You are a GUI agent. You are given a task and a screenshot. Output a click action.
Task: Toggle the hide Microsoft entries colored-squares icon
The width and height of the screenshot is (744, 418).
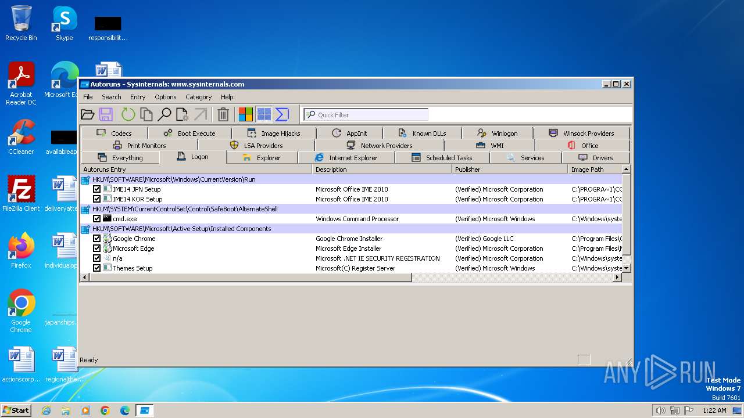pos(246,114)
